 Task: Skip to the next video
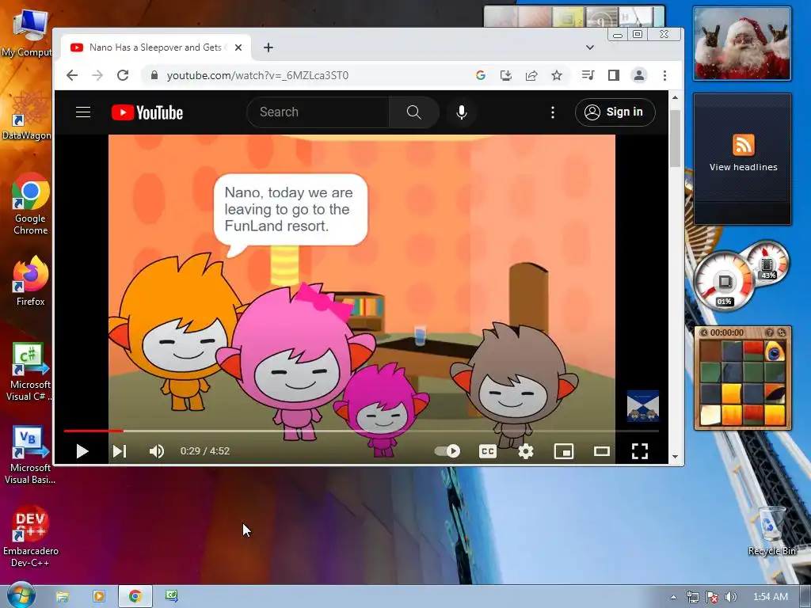tap(120, 451)
